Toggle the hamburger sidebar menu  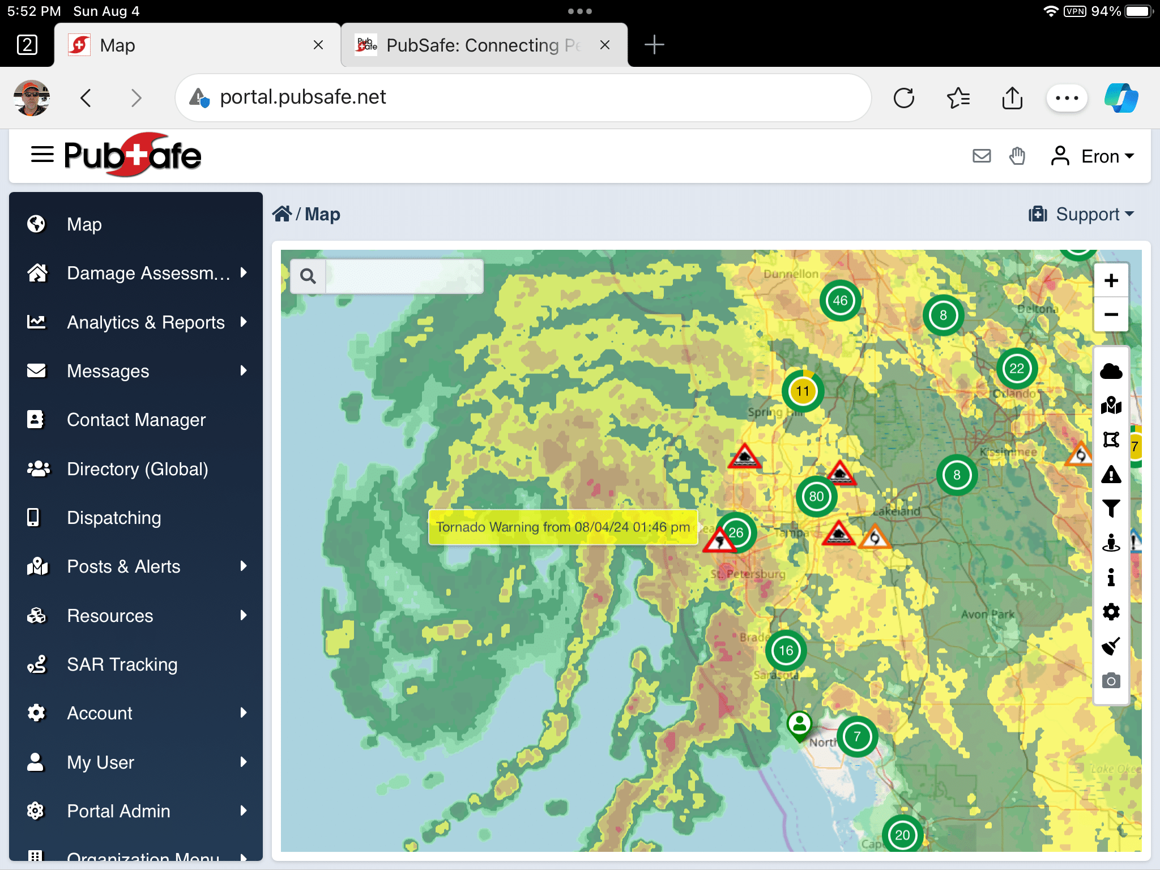pyautogui.click(x=42, y=154)
